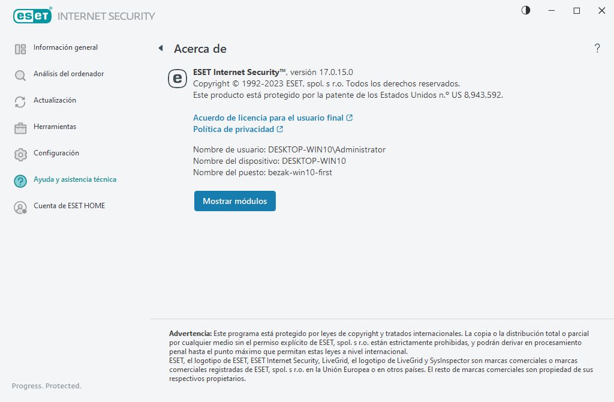614x402 pixels.
Task: Click the Cuenta de ESET HOME icon
Action: 20,208
